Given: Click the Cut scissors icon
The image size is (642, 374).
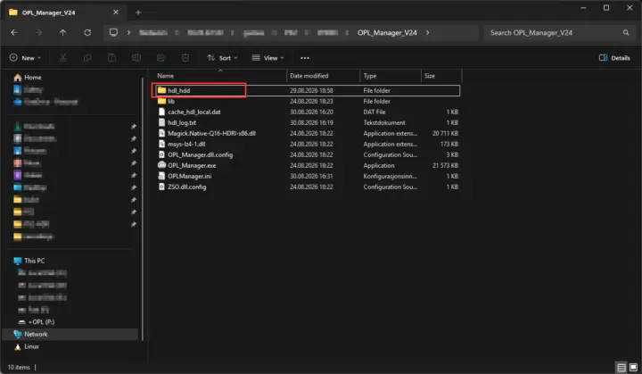Looking at the screenshot, I should (x=63, y=58).
